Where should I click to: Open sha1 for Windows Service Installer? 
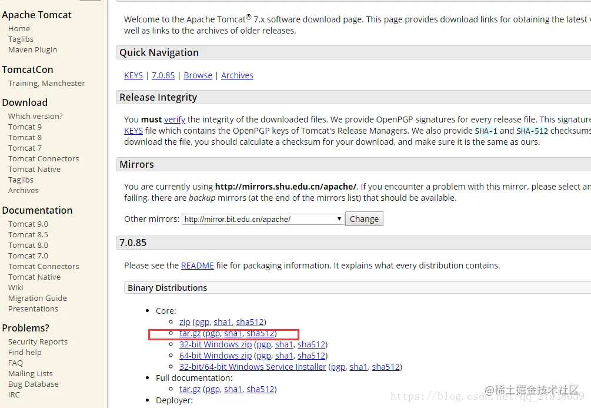coord(359,367)
